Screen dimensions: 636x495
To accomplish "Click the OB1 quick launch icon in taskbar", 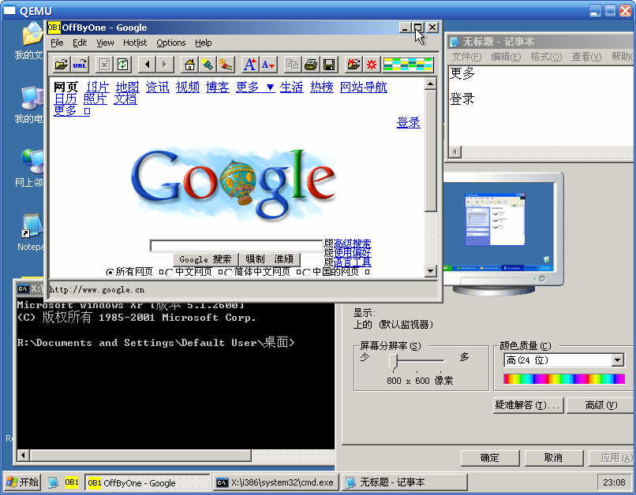I will (x=71, y=482).
